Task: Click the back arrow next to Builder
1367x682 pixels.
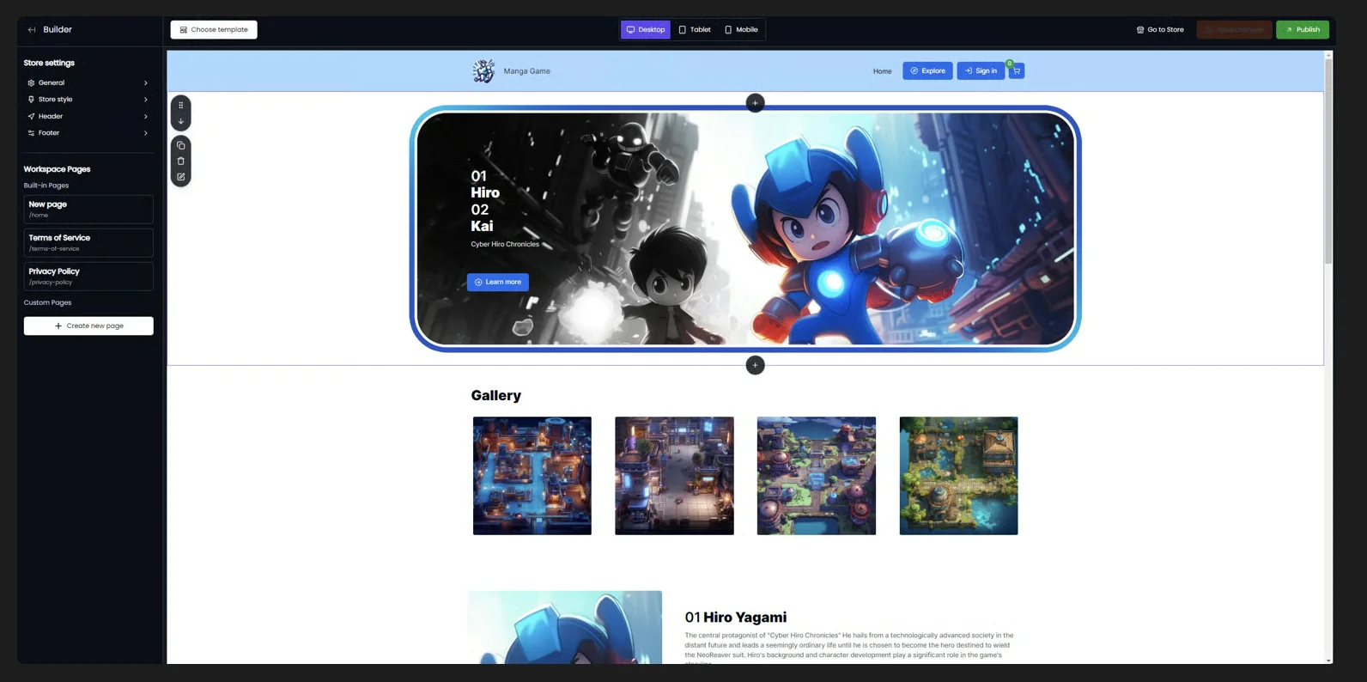Action: [x=32, y=30]
